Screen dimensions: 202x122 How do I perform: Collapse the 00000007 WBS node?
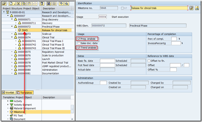click(8, 16)
